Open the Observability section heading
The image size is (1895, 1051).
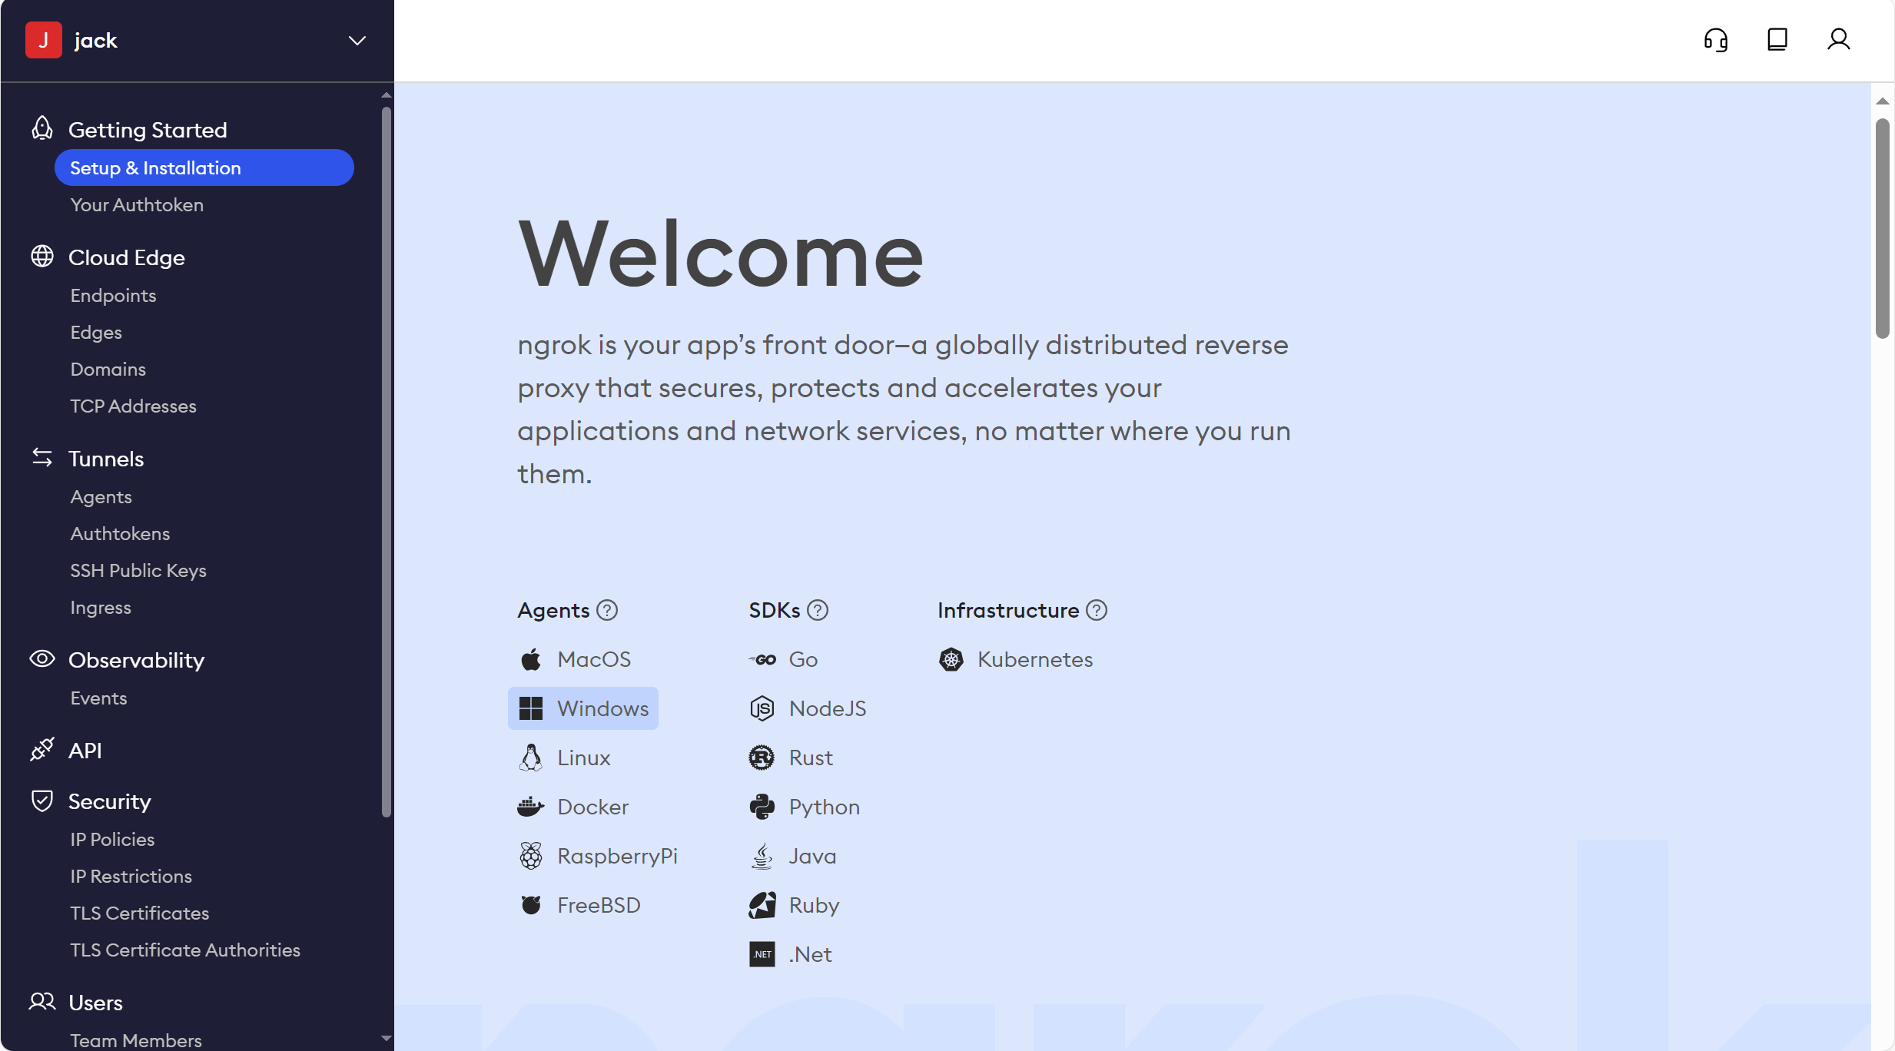136,660
